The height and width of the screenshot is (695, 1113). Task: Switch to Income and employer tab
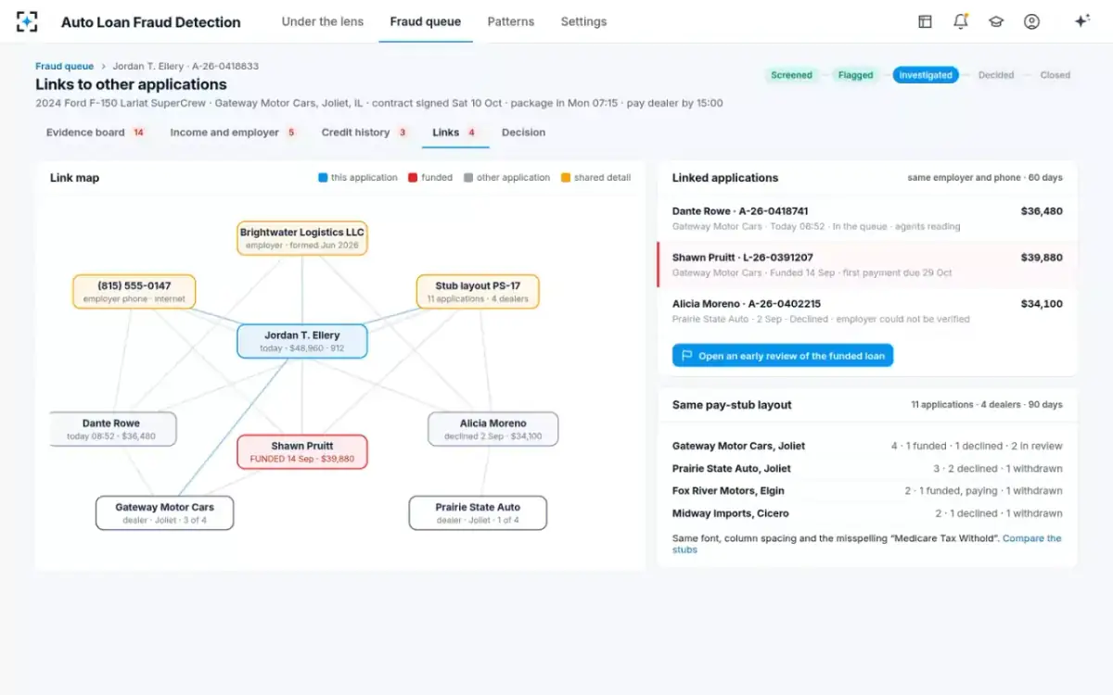tap(234, 133)
